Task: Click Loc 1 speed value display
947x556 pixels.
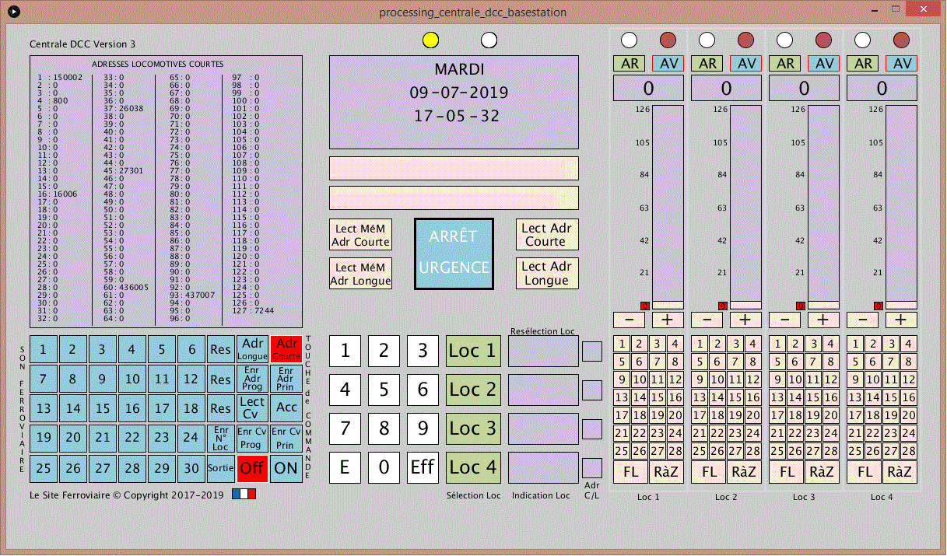Action: [648, 89]
